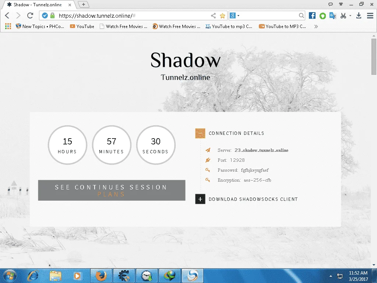Show hidden system tray icons
377x283 pixels.
click(x=331, y=276)
